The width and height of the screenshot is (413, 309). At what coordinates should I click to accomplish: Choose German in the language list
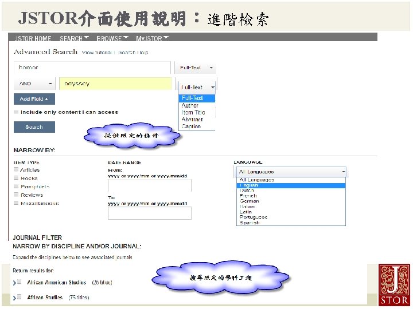coord(291,201)
